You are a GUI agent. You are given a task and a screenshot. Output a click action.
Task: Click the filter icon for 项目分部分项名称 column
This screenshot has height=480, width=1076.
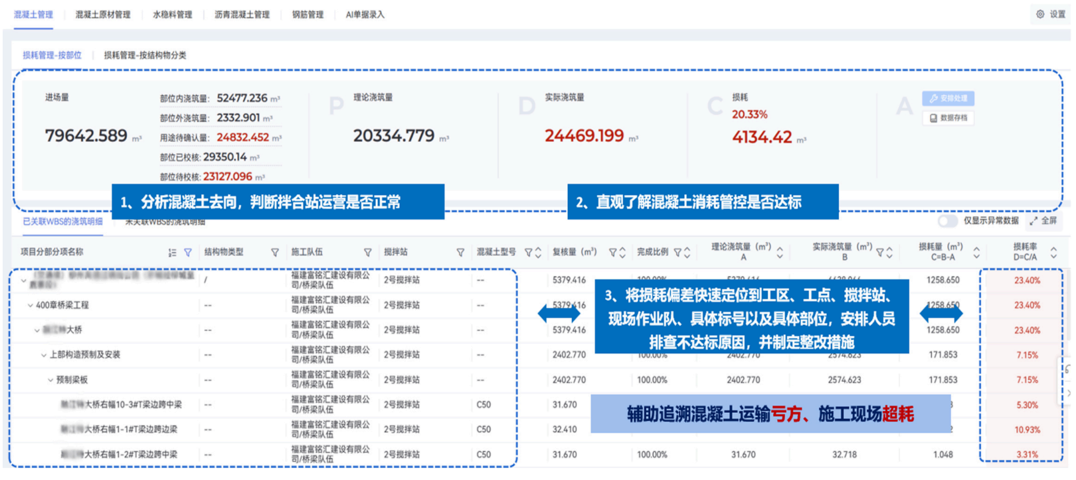188,253
